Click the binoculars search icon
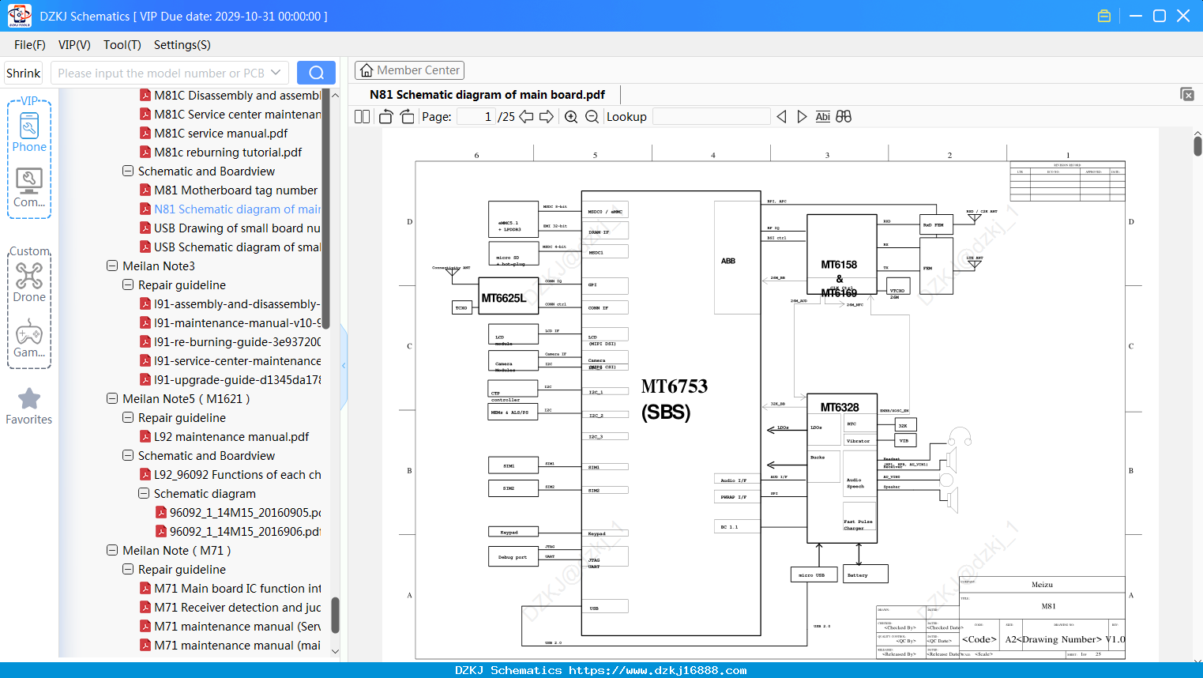This screenshot has height=678, width=1203. [x=844, y=117]
